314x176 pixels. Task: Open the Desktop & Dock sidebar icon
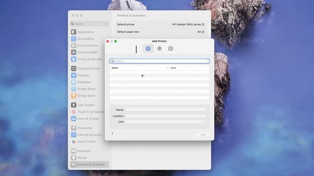[74, 68]
